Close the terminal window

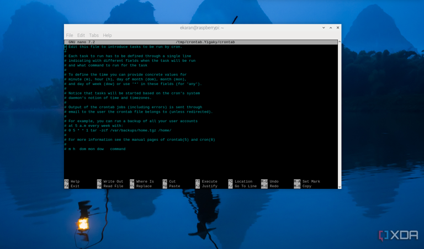338,28
